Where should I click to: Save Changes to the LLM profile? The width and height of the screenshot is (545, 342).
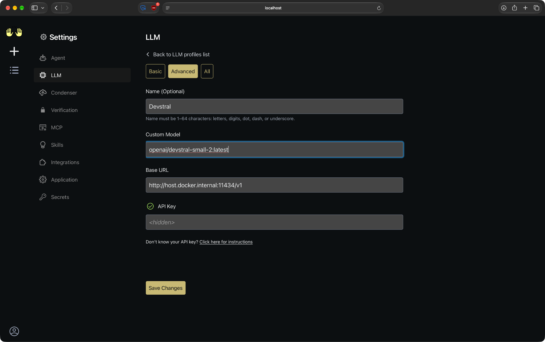[x=166, y=288]
